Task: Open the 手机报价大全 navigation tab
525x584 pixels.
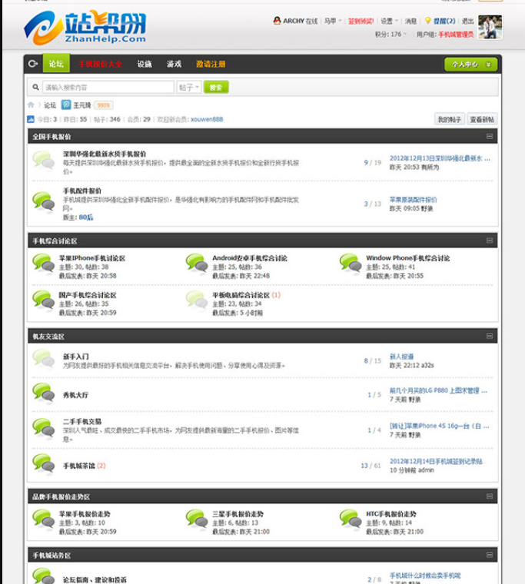Action: 100,64
